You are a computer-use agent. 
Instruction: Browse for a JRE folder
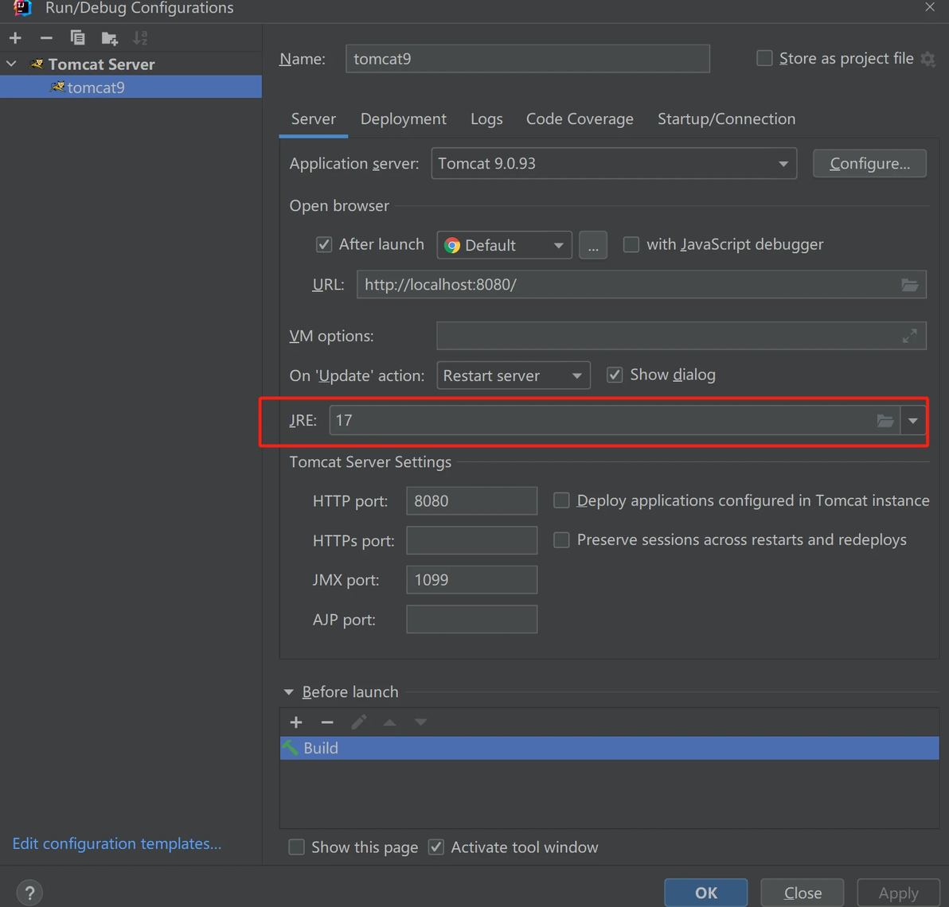point(885,420)
